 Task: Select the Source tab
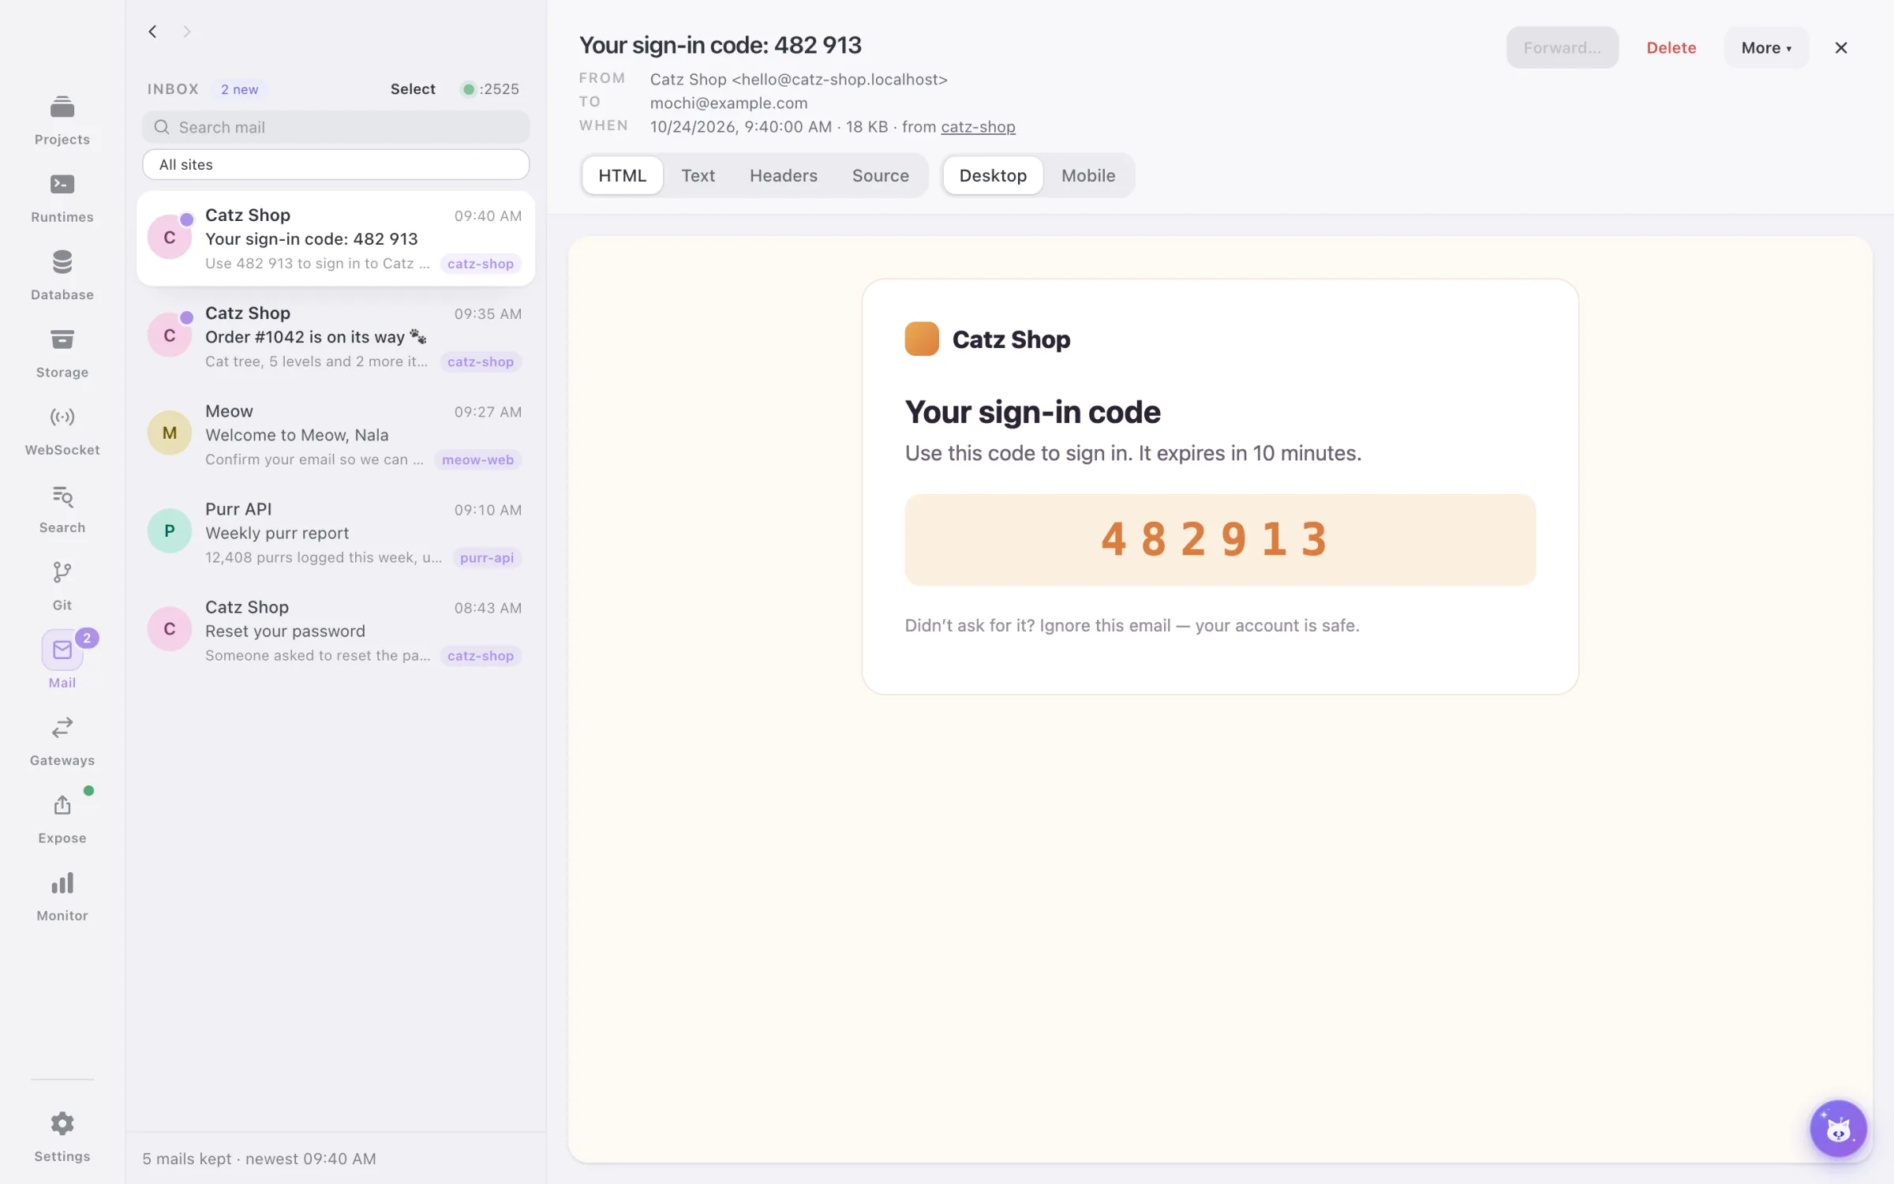tap(880, 175)
